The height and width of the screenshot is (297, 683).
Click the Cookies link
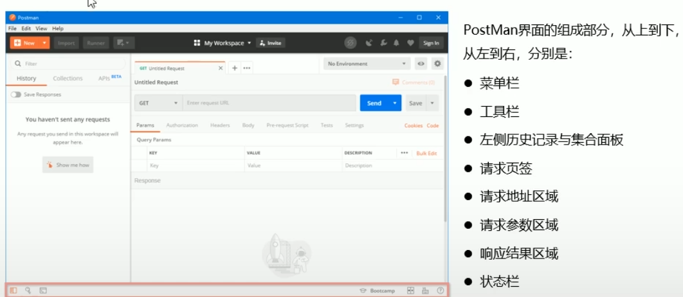pos(414,125)
